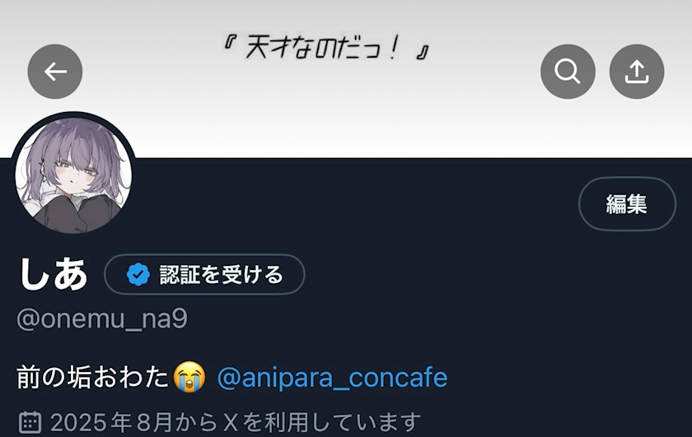Viewport: 692px width, 437px height.
Task: Open the header banner image
Action: point(346,78)
